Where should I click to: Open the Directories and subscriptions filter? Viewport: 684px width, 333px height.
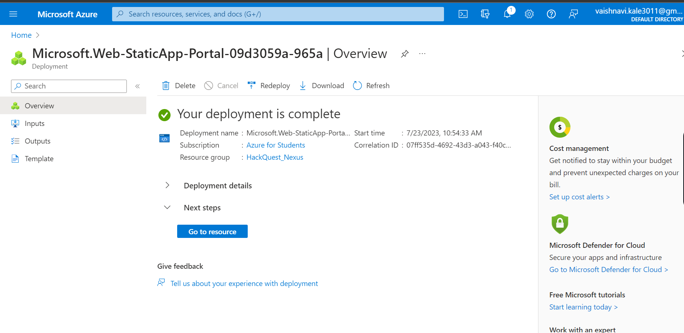[485, 14]
